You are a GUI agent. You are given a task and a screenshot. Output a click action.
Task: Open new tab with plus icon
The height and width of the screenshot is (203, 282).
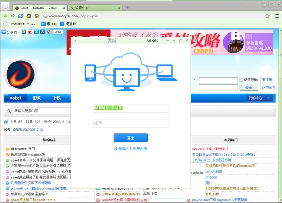(127, 8)
